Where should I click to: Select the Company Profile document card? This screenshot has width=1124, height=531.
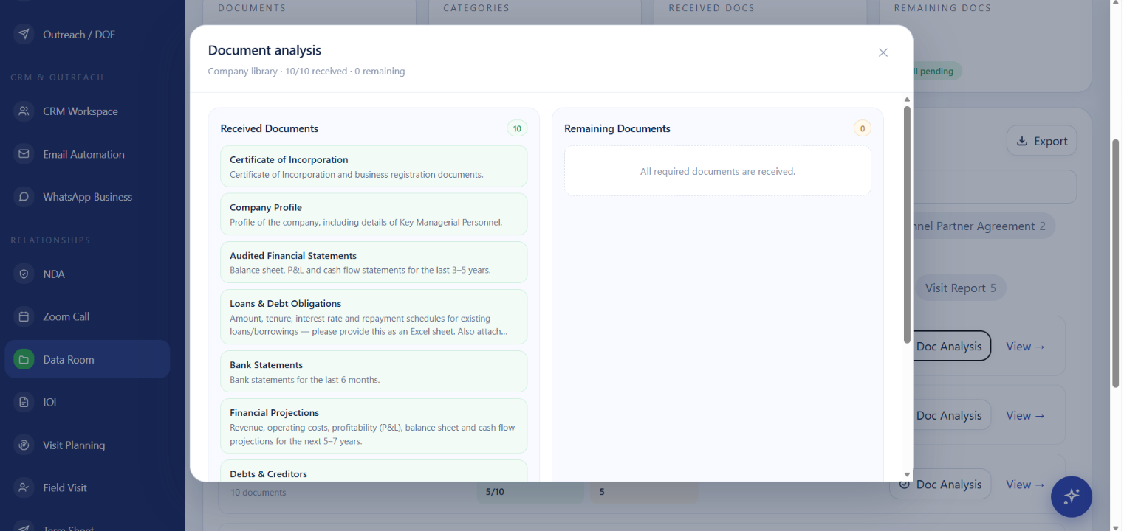[x=374, y=214]
